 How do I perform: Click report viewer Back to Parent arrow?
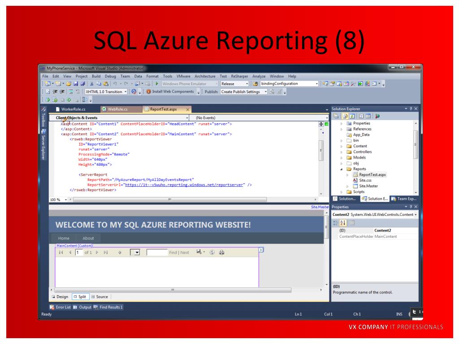click(x=120, y=253)
